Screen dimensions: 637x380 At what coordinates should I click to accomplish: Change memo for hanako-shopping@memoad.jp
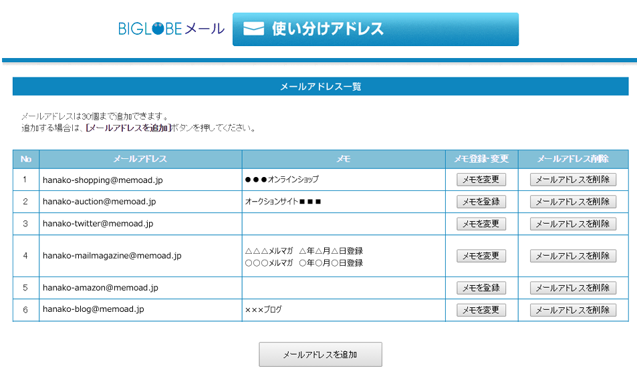coord(481,180)
